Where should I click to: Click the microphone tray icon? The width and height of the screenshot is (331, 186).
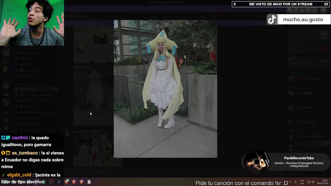pos(295,182)
